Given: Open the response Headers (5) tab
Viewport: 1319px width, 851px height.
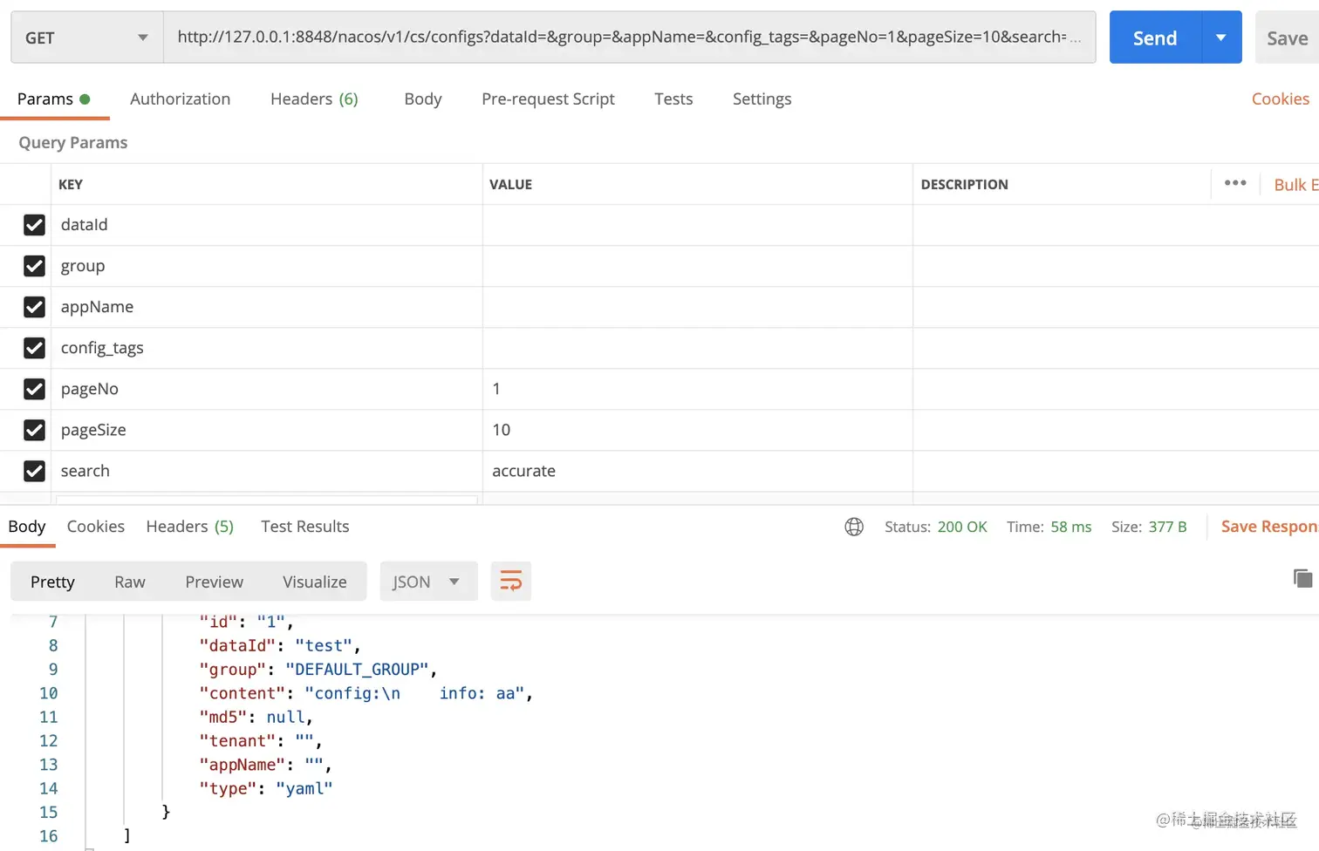Looking at the screenshot, I should 189,527.
